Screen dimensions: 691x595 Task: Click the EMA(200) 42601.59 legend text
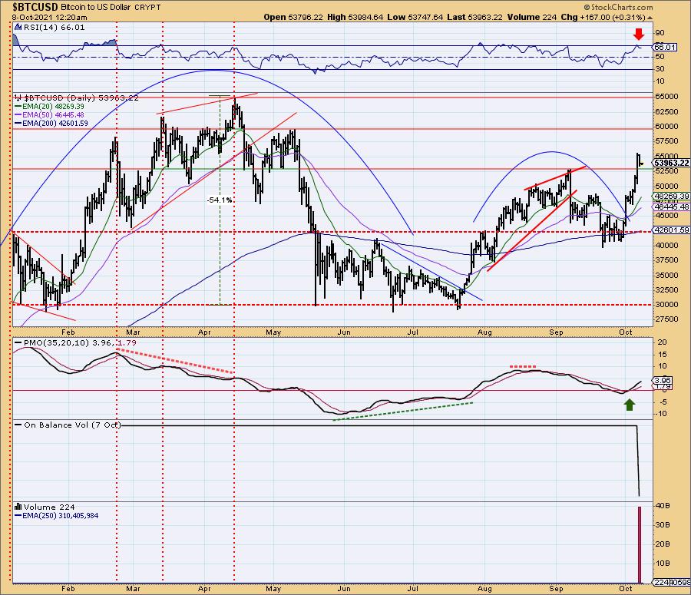[55, 124]
